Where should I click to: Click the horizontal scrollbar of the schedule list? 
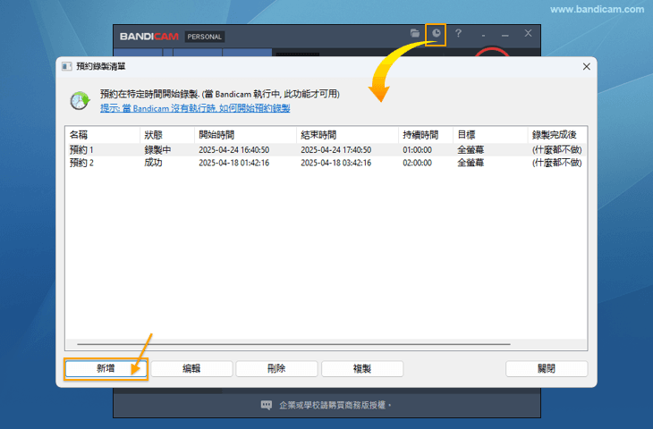293,344
